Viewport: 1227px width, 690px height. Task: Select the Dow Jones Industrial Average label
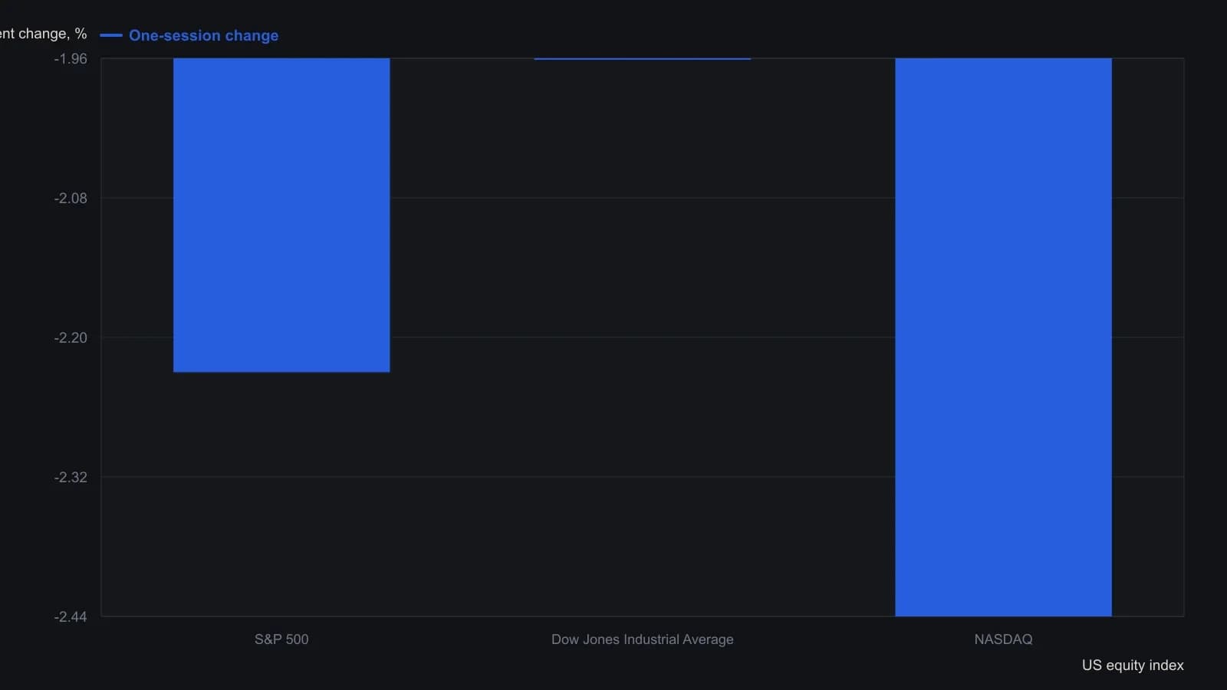click(x=643, y=639)
